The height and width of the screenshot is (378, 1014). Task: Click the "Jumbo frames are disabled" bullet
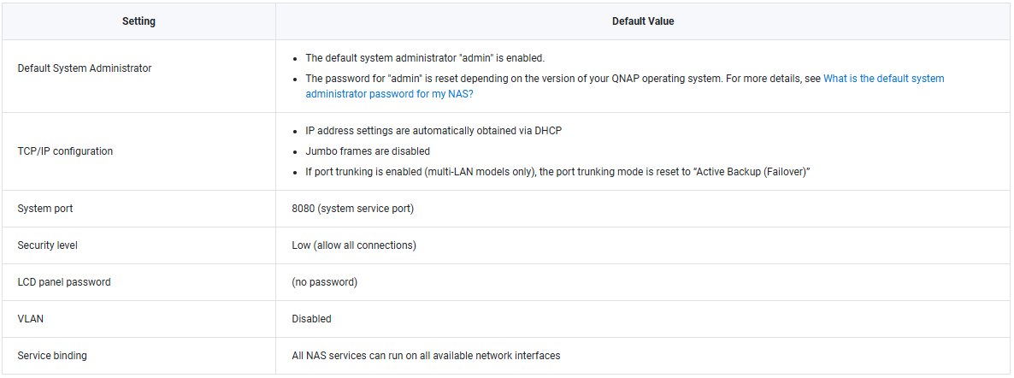tap(368, 151)
